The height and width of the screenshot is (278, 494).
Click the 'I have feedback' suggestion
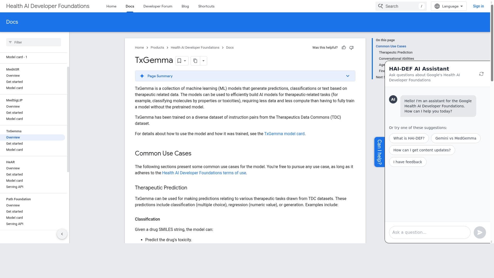pyautogui.click(x=408, y=162)
